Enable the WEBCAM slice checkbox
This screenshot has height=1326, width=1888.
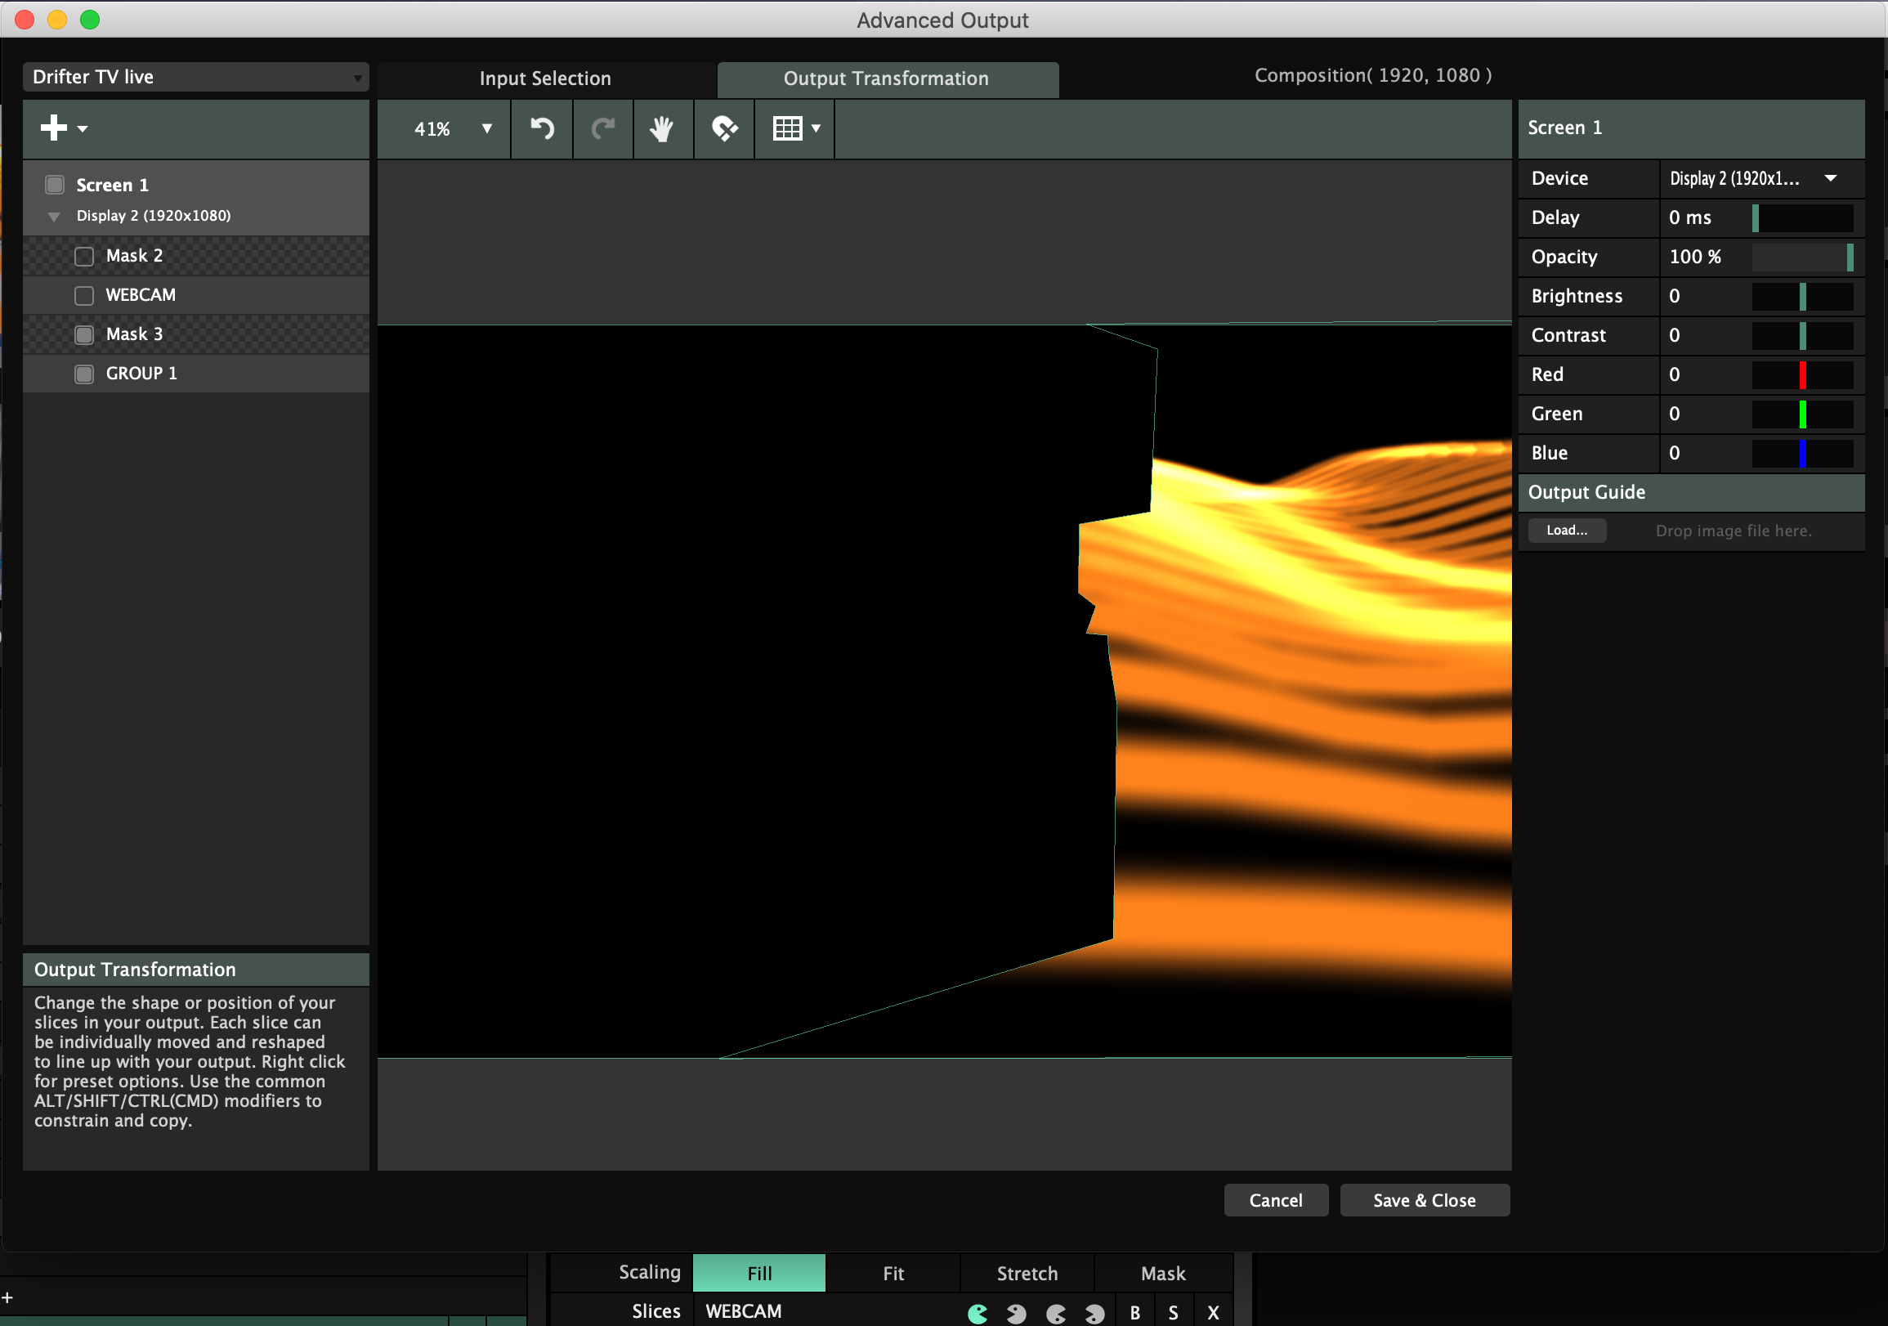click(84, 295)
